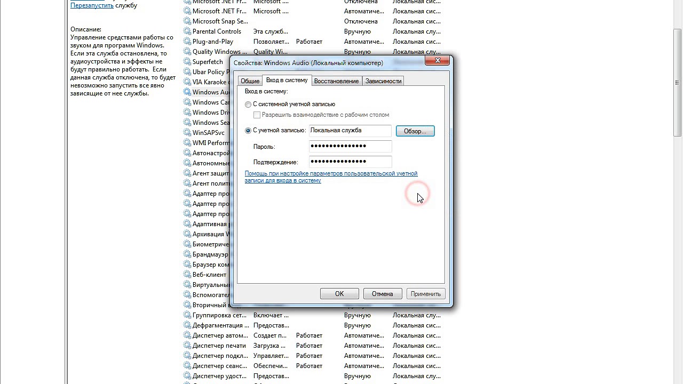The width and height of the screenshot is (683, 384).
Task: Select the gear icon beside Биометриче service
Action: (x=187, y=244)
